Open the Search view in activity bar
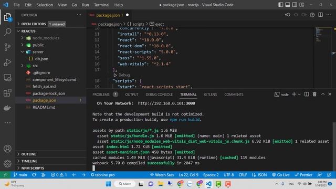336x189 pixels. [x=7, y=32]
